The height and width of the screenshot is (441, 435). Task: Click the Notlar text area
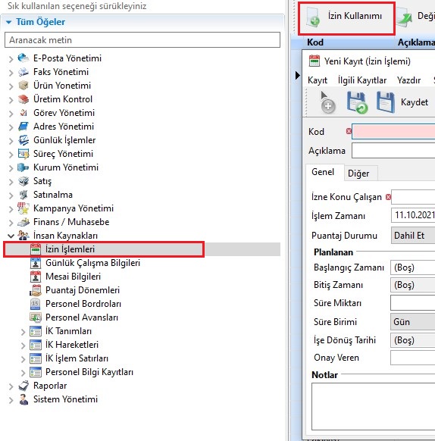(x=373, y=406)
